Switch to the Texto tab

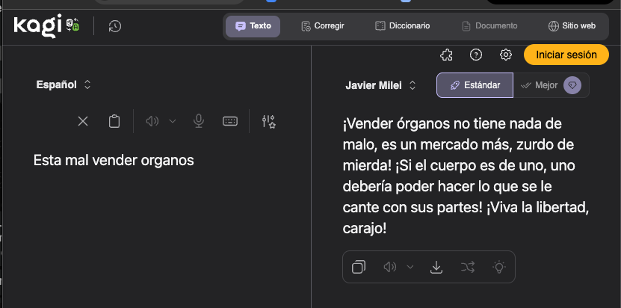[253, 26]
